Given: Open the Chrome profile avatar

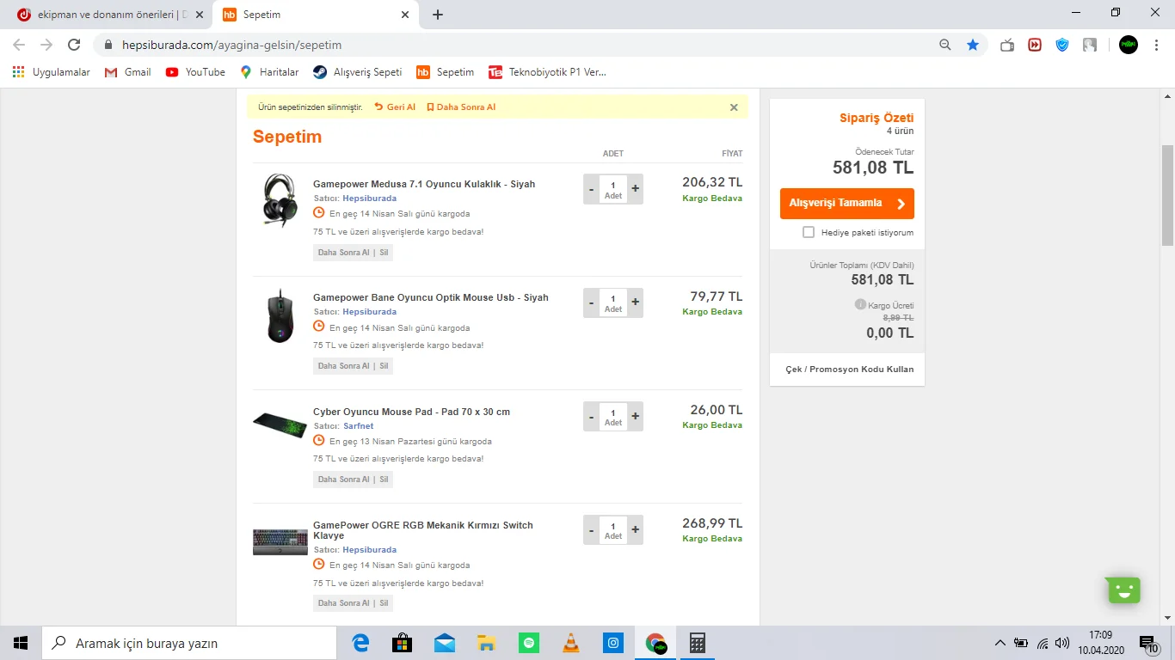Looking at the screenshot, I should pos(1129,45).
